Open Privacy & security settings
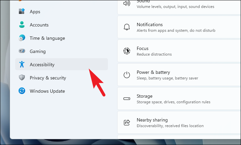The image size is (241, 145). point(62,78)
